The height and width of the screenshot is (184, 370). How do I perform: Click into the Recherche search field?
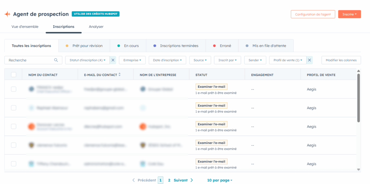tap(33, 60)
